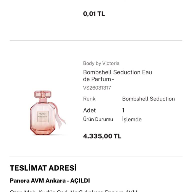Tap the Bombshell Seduction color value
Screen dimensions: 192x192
148,99
